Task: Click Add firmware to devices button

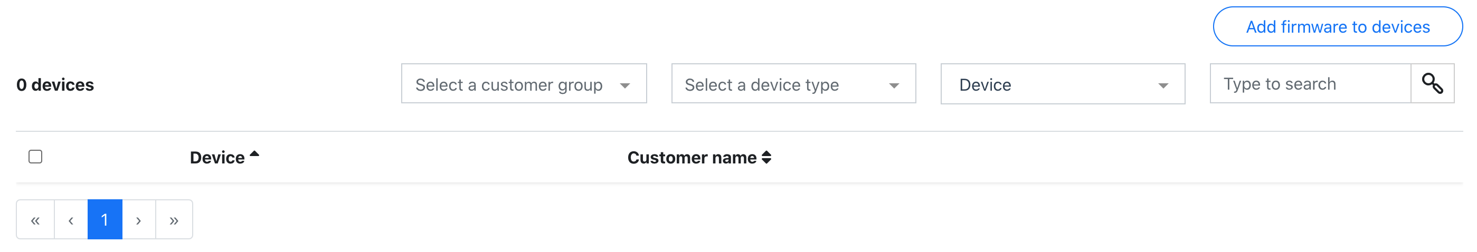Action: coord(1338,26)
